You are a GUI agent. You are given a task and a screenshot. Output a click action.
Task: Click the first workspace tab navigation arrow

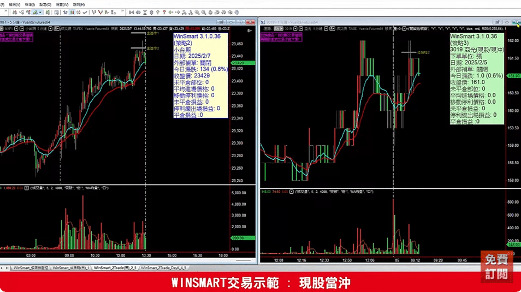pos(2,268)
